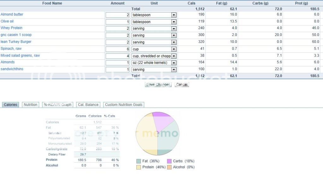Click the lean Turkey Burger link

(16, 42)
